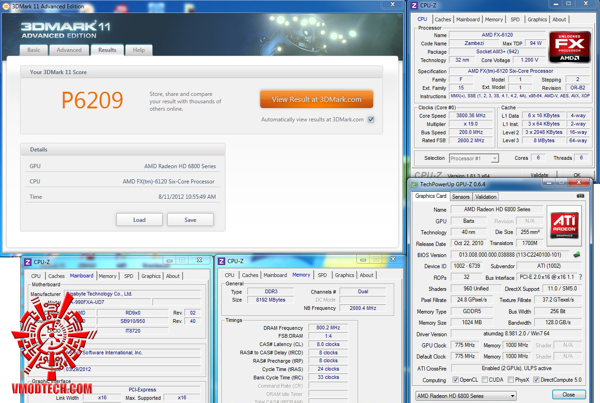The height and width of the screenshot is (403, 600).
Task: Open the Help tab in 3DMark 11
Action: tap(139, 50)
